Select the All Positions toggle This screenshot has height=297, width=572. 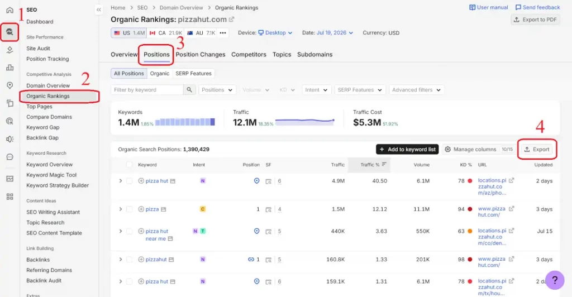tap(129, 73)
